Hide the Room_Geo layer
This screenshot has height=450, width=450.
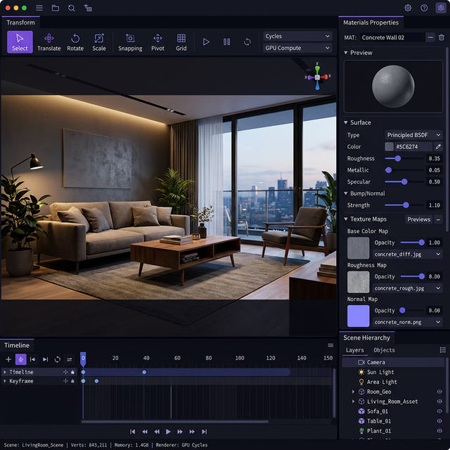coord(439,392)
